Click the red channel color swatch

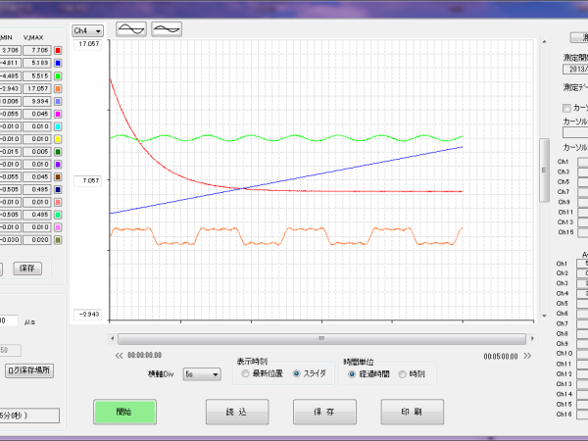(59, 50)
